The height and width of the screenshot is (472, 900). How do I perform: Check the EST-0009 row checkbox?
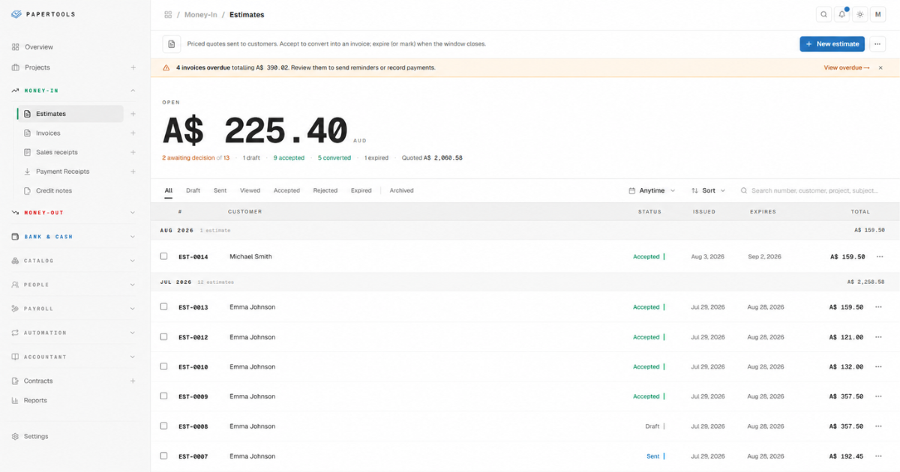(163, 396)
